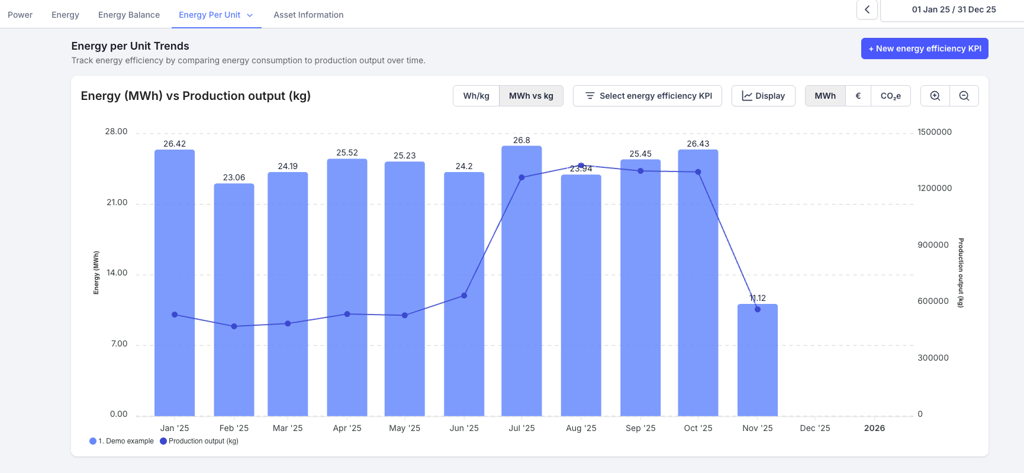Switch chart to euro cost view
The image size is (1024, 473).
[x=858, y=96]
